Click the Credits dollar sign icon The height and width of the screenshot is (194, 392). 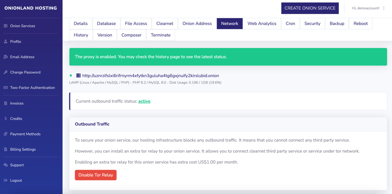pos(6,118)
